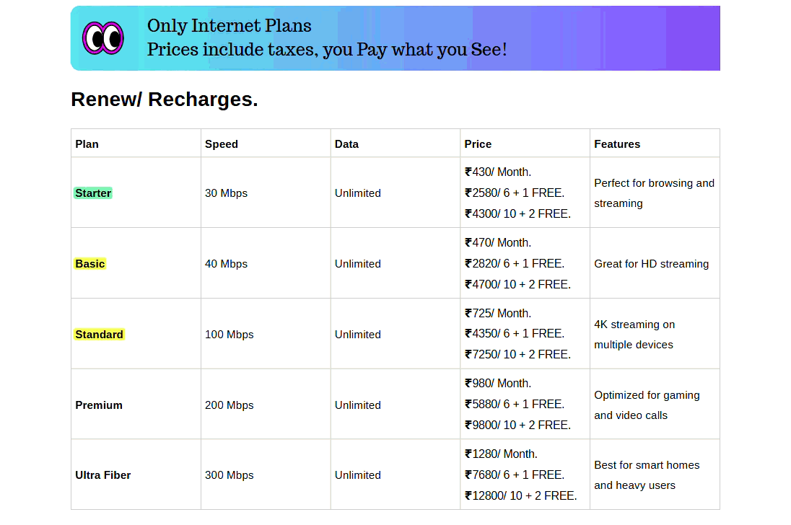Click the ₹4350/ 6 + 1 FREE offer
791x525 pixels.
pos(515,334)
